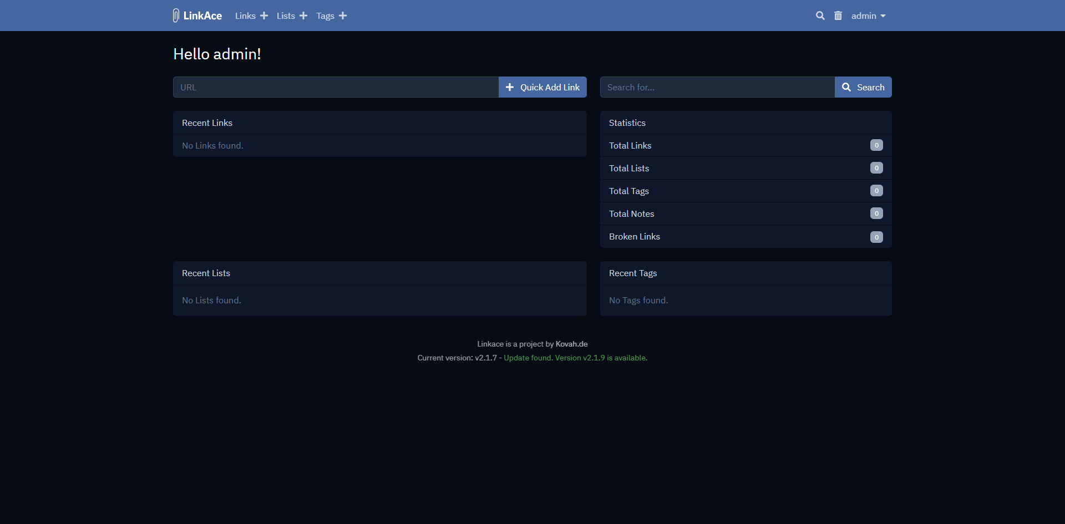Open the Links menu item
1065x524 pixels.
(245, 16)
